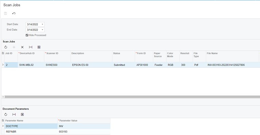The width and height of the screenshot is (260, 135).
Task: Click the Paper Source column header
Action: [159, 56]
